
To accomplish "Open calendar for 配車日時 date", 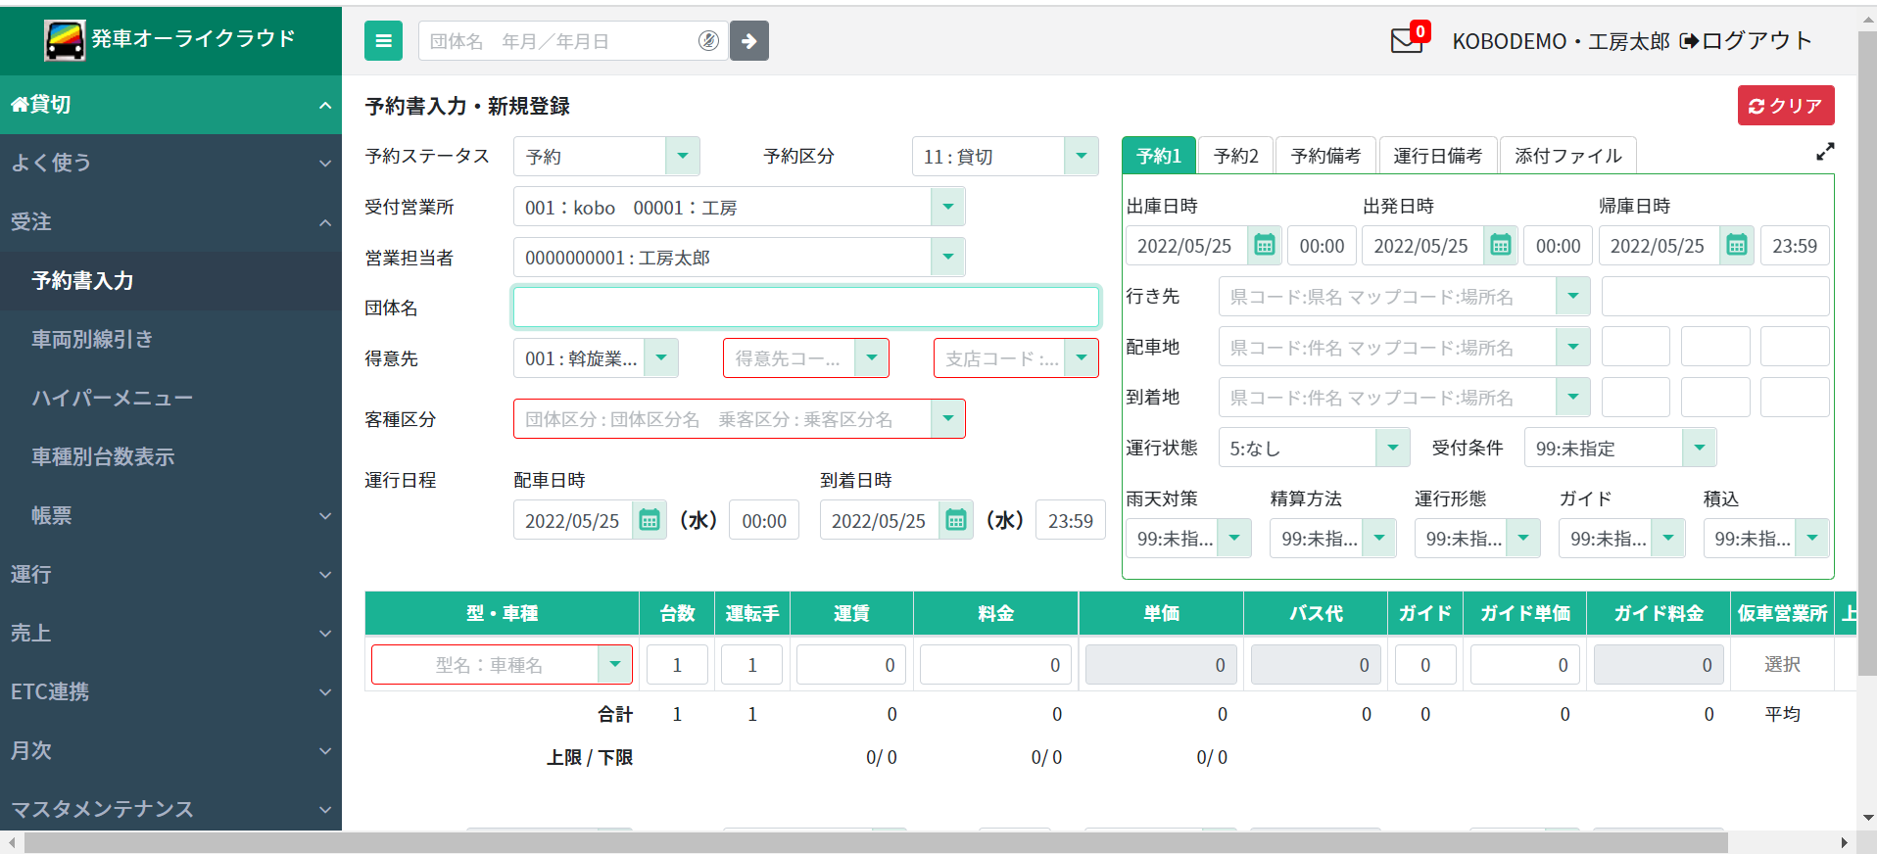I will click(x=649, y=520).
